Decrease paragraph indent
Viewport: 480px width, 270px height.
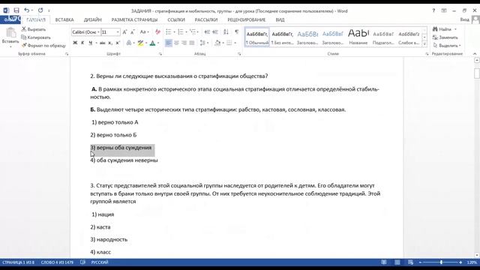coord(207,31)
